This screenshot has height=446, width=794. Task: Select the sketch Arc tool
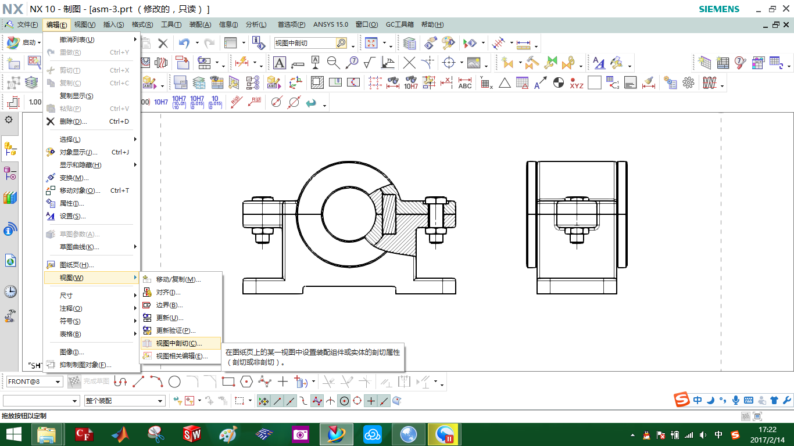[x=156, y=382]
